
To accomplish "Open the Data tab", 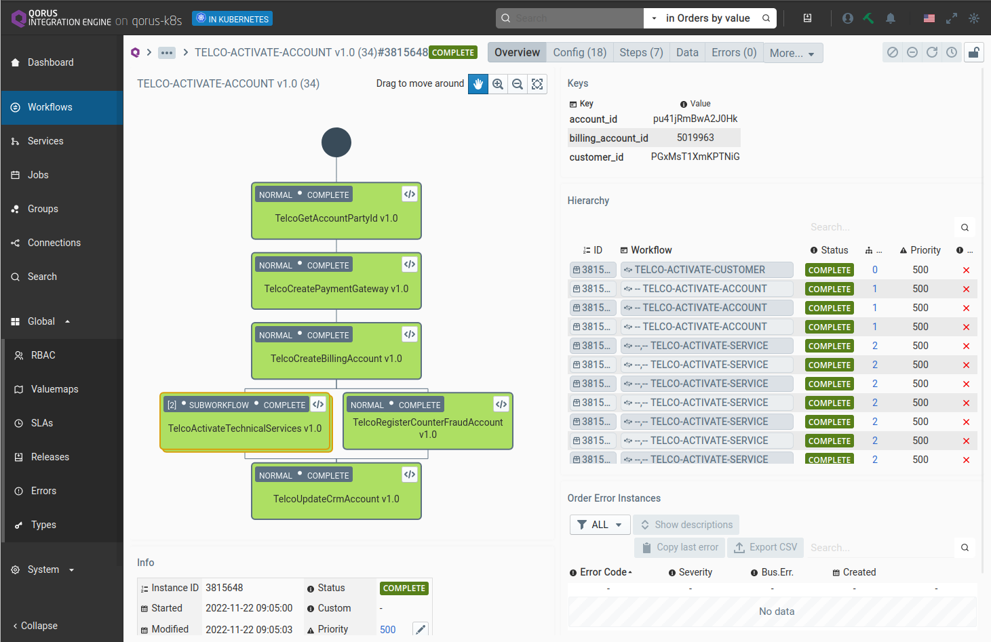I will pos(687,52).
